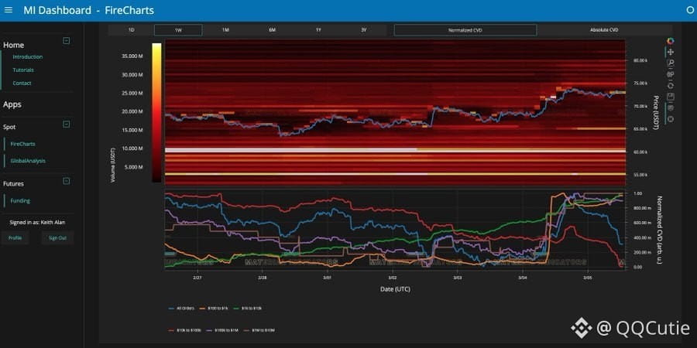Open the hamburger navigation menu
Screen dimensions: 697x348
pos(8,10)
